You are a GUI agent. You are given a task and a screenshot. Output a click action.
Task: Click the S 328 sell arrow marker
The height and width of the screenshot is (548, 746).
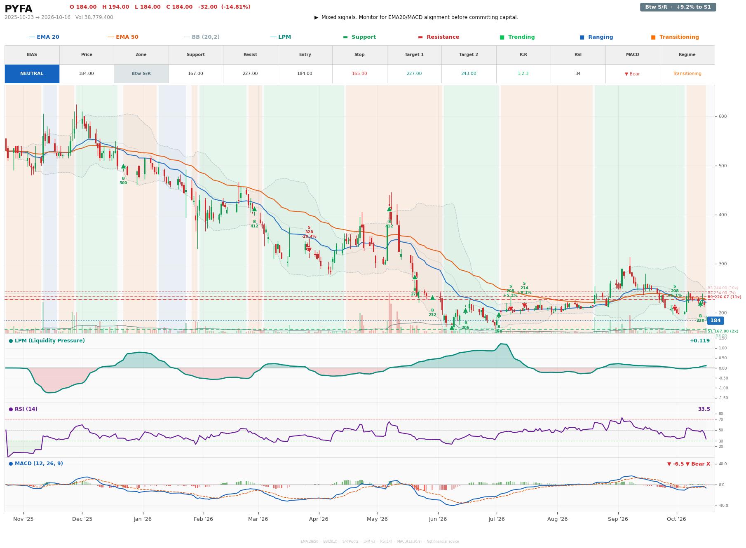pyautogui.click(x=309, y=250)
